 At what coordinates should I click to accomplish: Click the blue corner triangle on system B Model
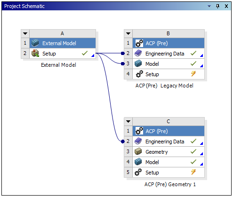[201, 66]
